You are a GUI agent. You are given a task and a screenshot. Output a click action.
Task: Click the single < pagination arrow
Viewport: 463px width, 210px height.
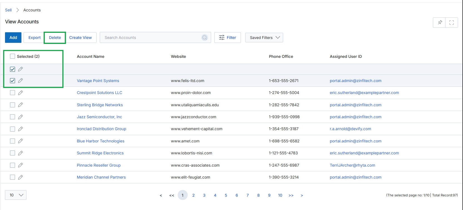161,196
